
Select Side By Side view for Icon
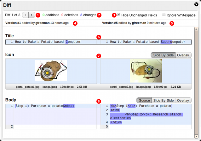(x=163, y=55)
